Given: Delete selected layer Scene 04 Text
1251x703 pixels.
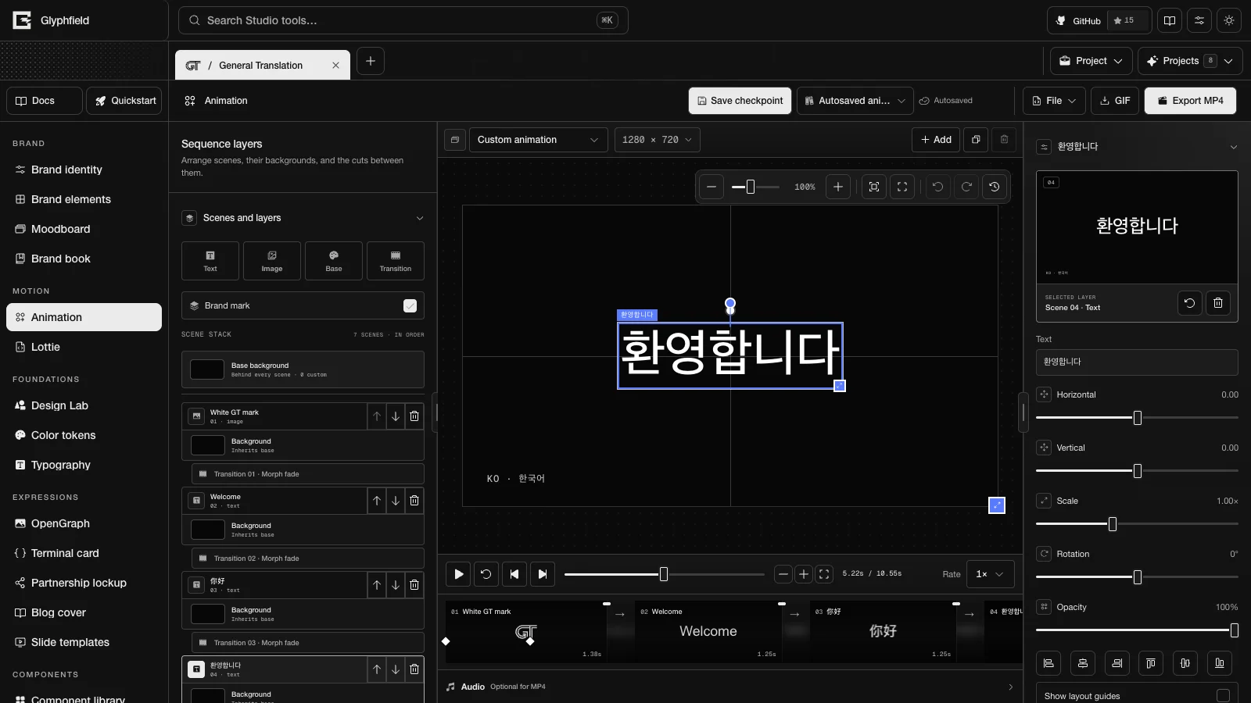Looking at the screenshot, I should pos(1218,303).
